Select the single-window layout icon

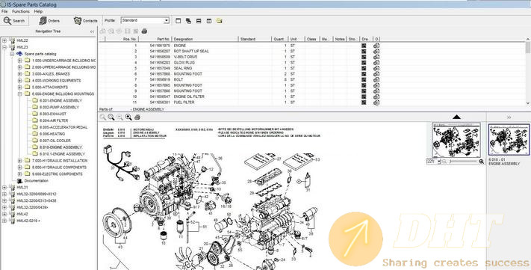coord(178,21)
